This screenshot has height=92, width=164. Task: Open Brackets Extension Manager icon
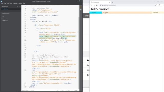click(x=81, y=10)
